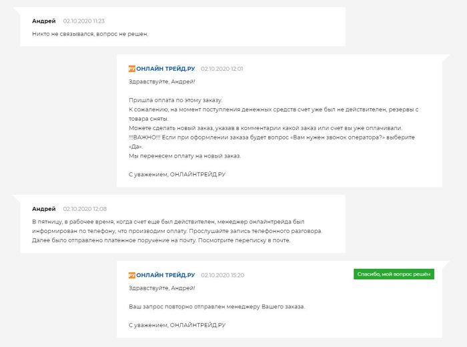Viewport: 467px width, 347px height.
Task: Select author name Андрей in the 11:23 message
Action: [x=44, y=21]
